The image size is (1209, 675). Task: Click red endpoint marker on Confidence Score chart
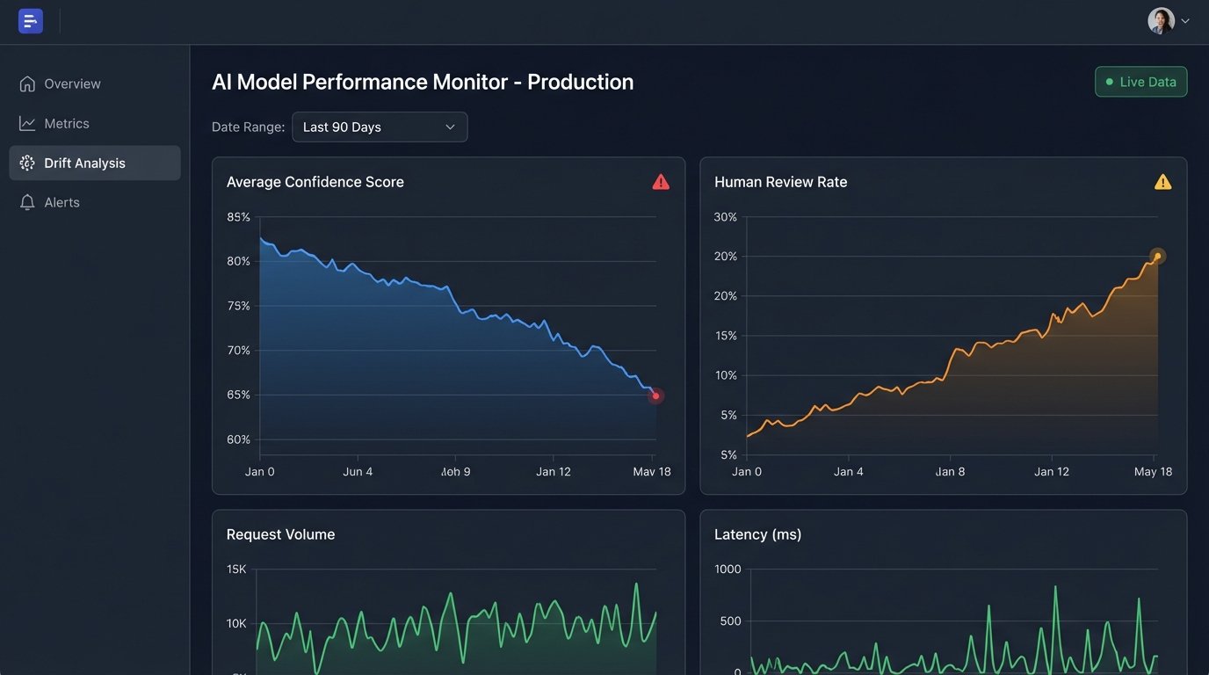click(655, 396)
